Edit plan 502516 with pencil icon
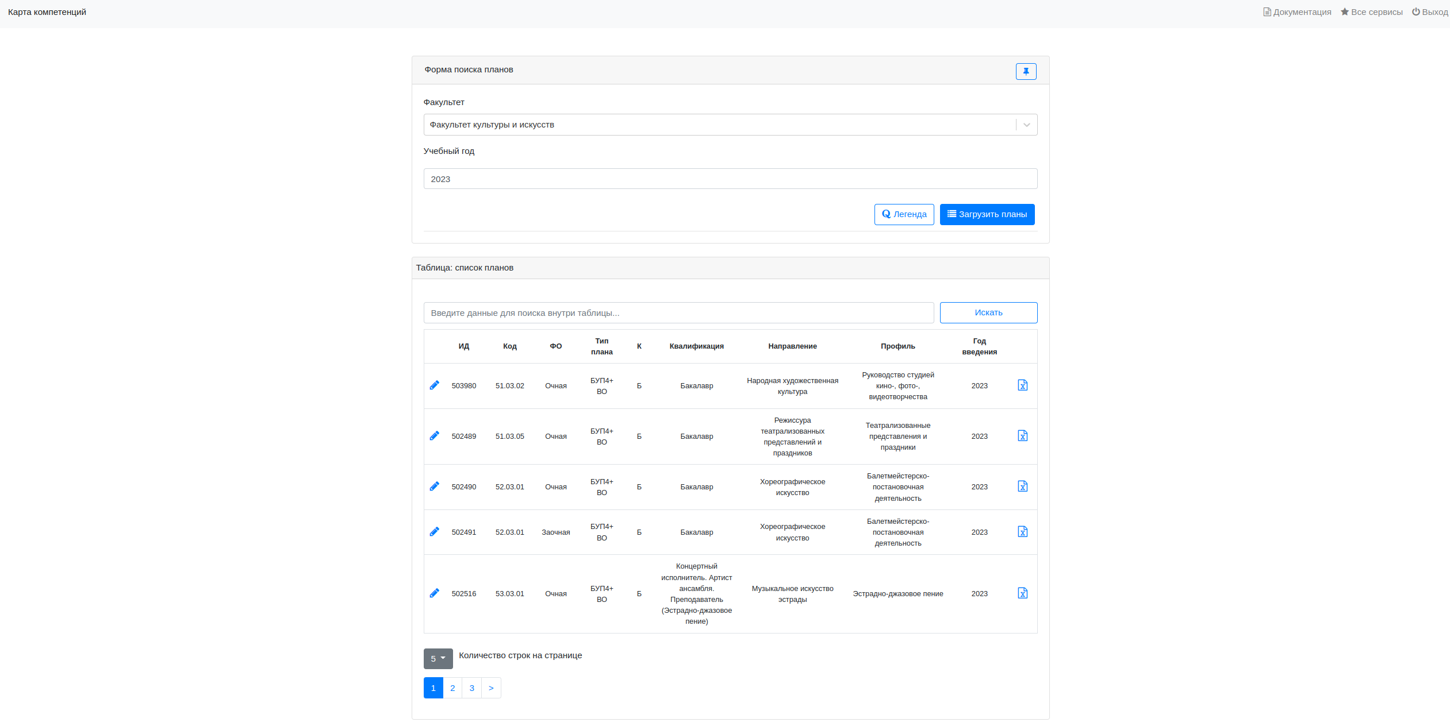 435,593
